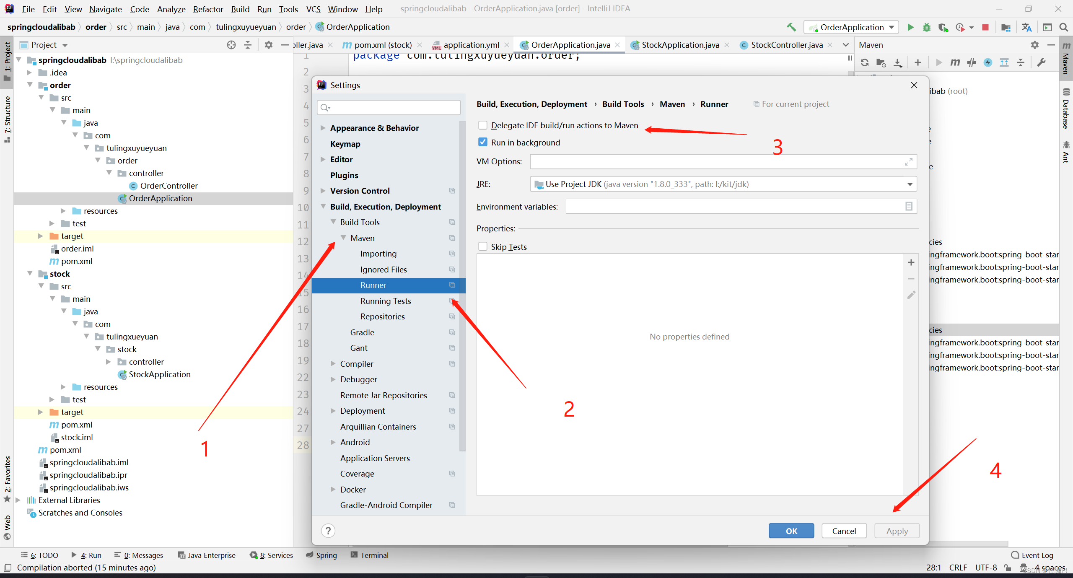Collapse Build Tools settings node
The image size is (1073, 578).
pos(333,222)
